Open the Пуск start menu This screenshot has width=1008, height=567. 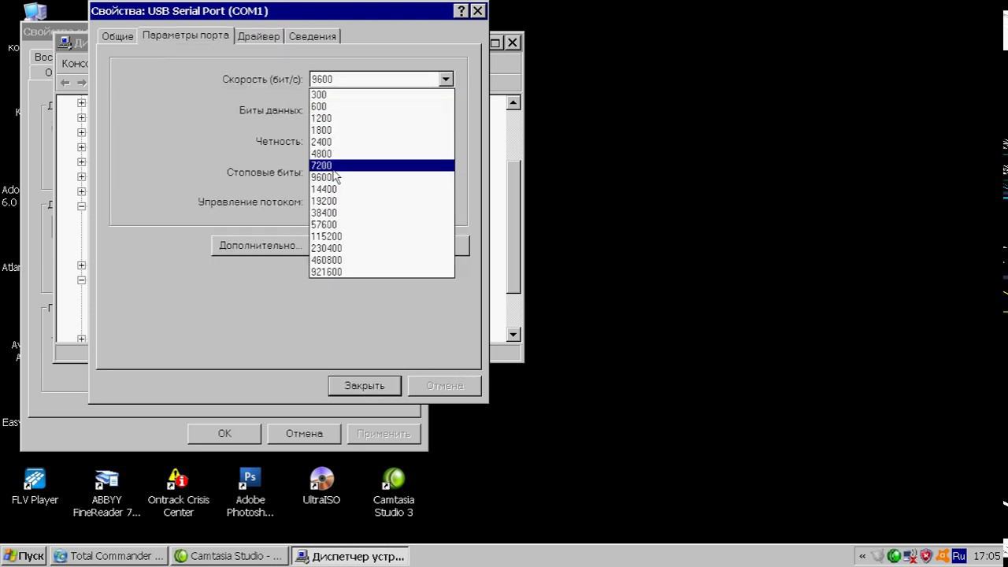(x=24, y=556)
